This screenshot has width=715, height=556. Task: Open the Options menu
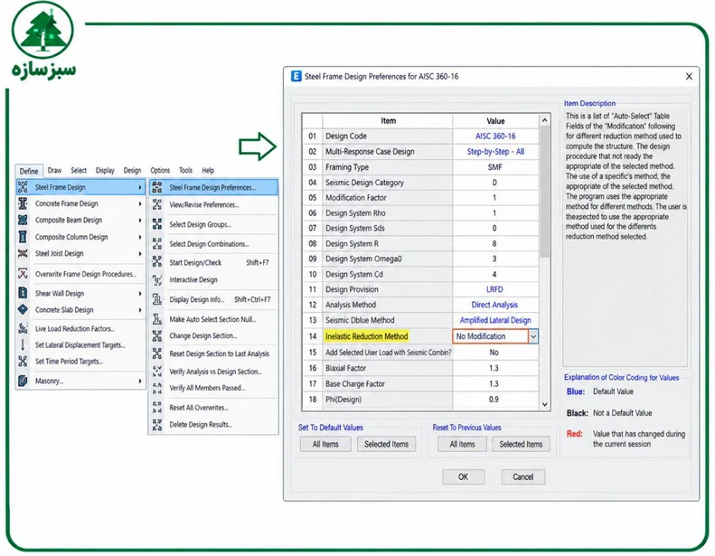tap(160, 170)
